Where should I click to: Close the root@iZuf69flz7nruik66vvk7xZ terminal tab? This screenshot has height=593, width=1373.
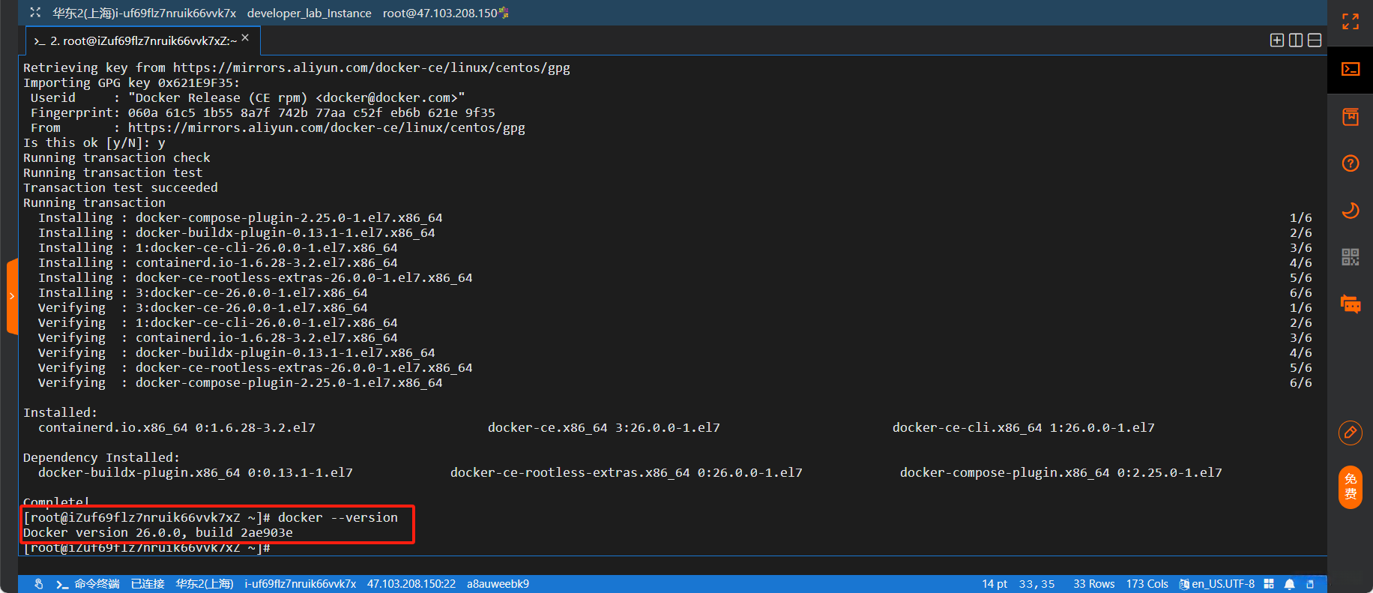(x=245, y=37)
